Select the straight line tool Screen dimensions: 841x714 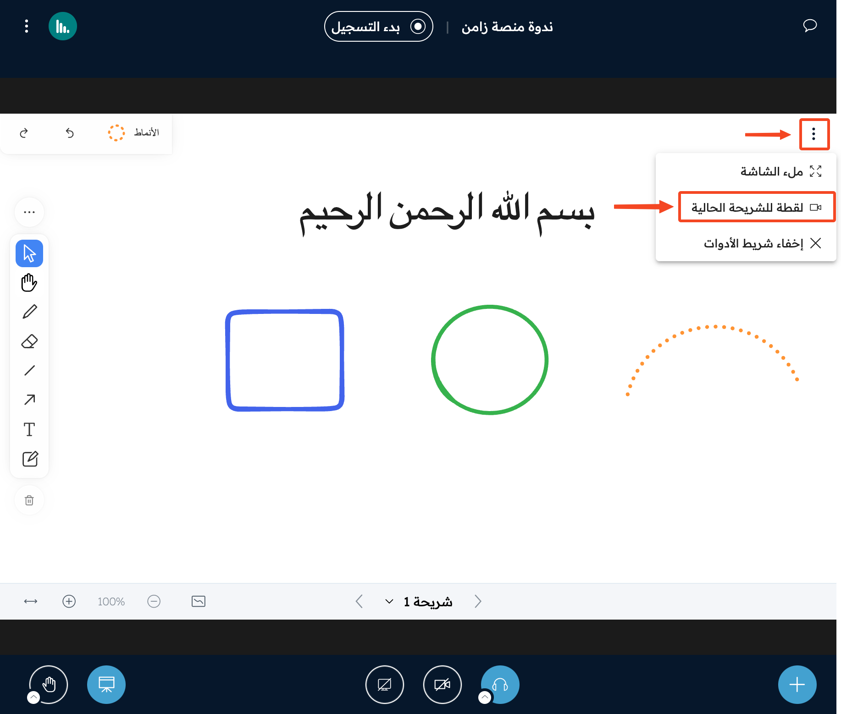(x=29, y=370)
